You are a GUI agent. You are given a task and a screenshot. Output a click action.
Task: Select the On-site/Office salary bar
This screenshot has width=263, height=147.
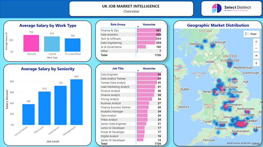tap(73, 45)
